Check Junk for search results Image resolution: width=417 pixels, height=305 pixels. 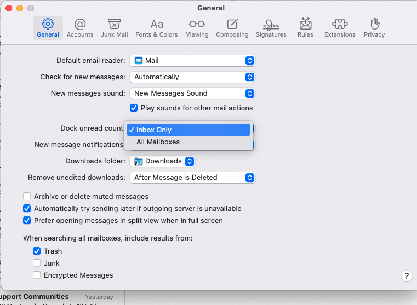[37, 263]
